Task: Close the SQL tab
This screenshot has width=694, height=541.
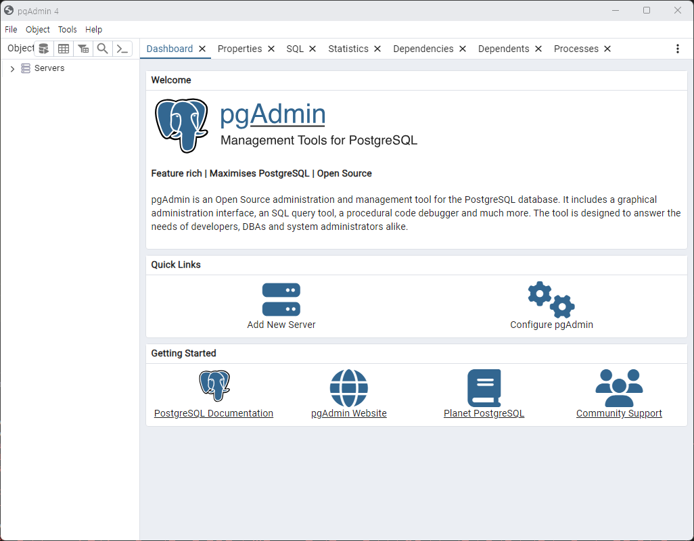Action: tap(313, 49)
